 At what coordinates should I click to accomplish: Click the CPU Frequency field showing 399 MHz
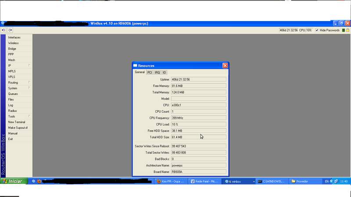[199, 118]
